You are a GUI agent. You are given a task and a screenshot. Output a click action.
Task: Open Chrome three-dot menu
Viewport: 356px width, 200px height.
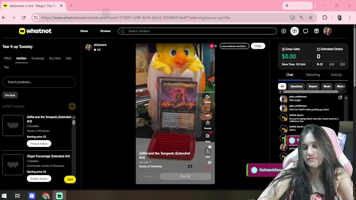pyautogui.click(x=350, y=17)
